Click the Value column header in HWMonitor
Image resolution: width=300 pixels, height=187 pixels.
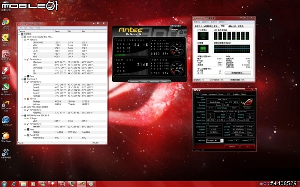(60, 31)
